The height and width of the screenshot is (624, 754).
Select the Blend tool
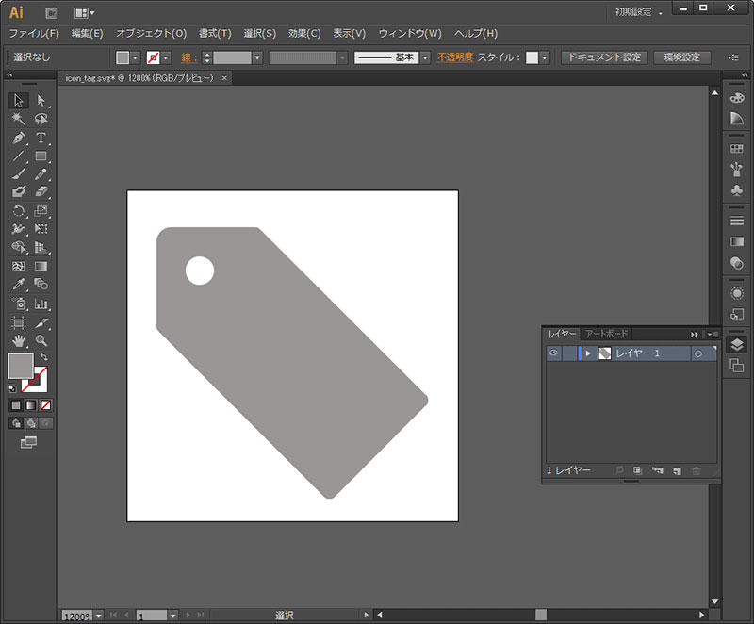click(x=41, y=284)
